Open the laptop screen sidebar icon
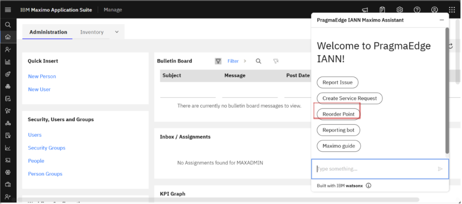Image resolution: width=462 pixels, height=204 pixels. 8,160
